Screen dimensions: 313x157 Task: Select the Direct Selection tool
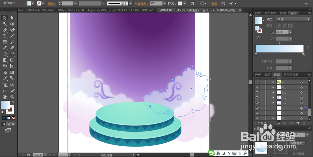pyautogui.click(x=12, y=18)
